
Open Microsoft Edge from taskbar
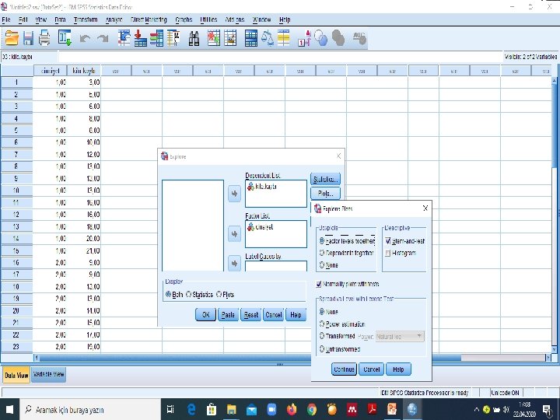click(x=191, y=409)
